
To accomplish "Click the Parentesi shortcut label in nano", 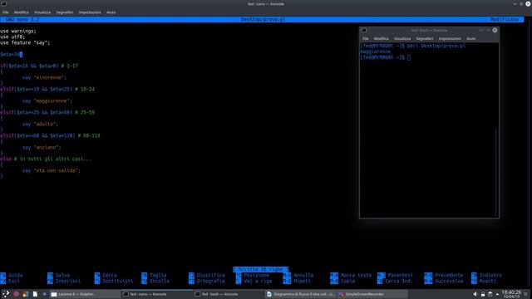I will point(401,275).
